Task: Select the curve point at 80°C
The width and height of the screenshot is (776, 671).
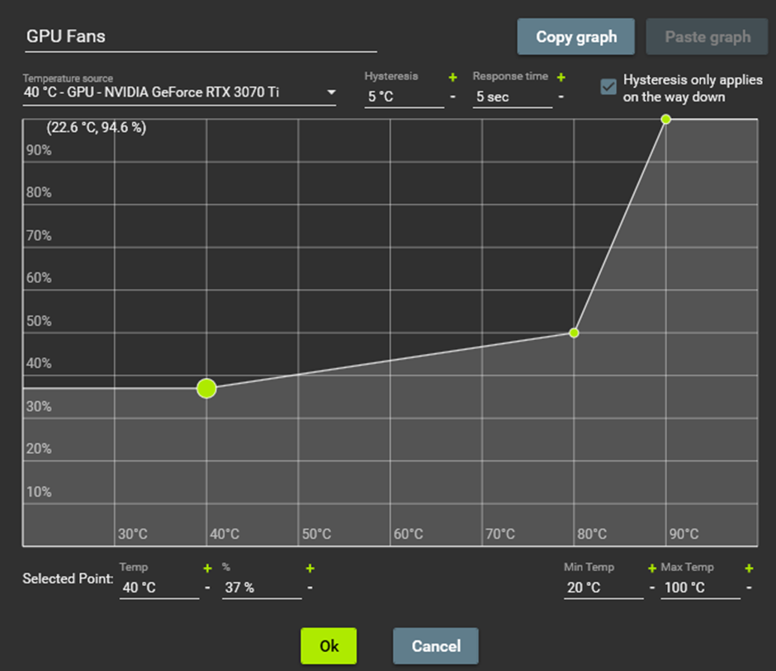Action: (x=573, y=333)
